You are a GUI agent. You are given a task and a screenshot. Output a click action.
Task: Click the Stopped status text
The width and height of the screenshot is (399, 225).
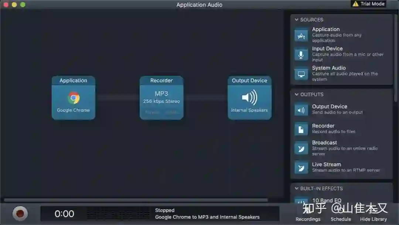[x=165, y=210]
